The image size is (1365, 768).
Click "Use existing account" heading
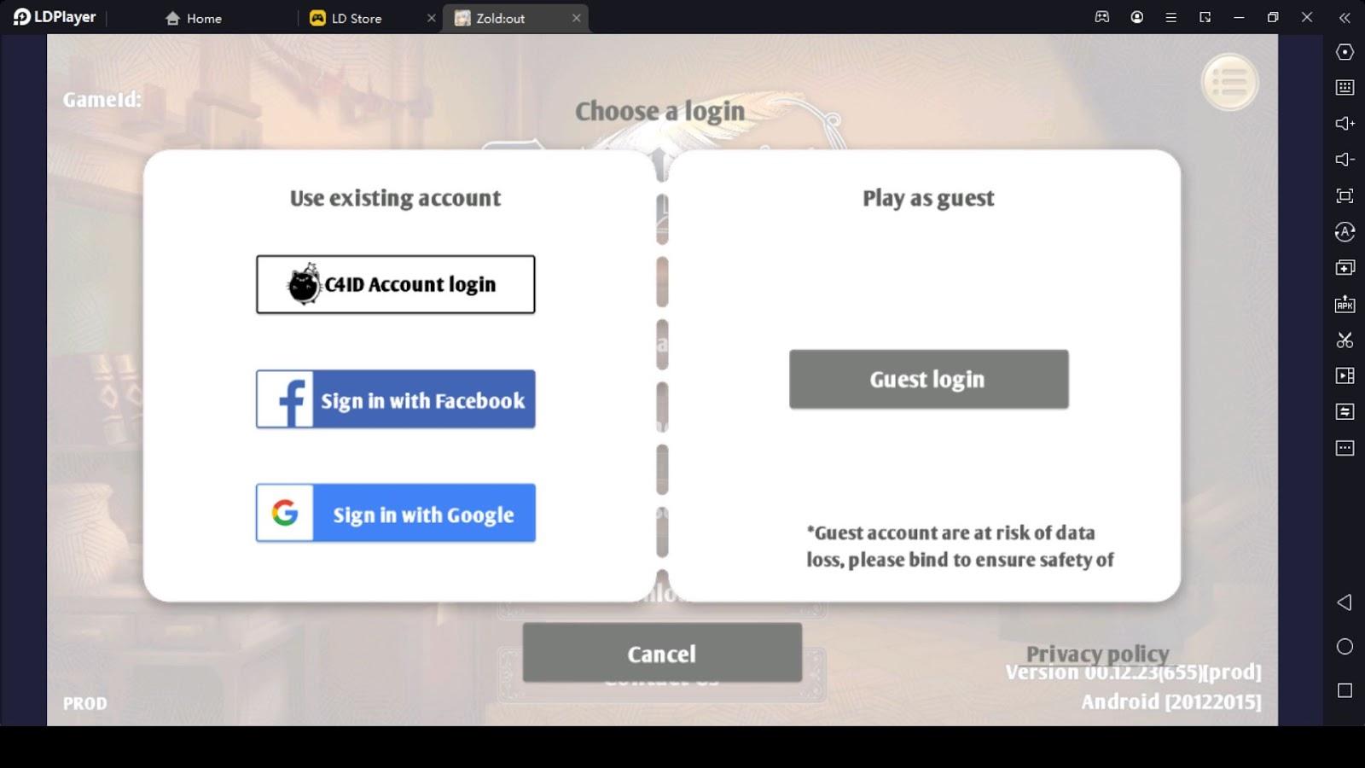395,198
